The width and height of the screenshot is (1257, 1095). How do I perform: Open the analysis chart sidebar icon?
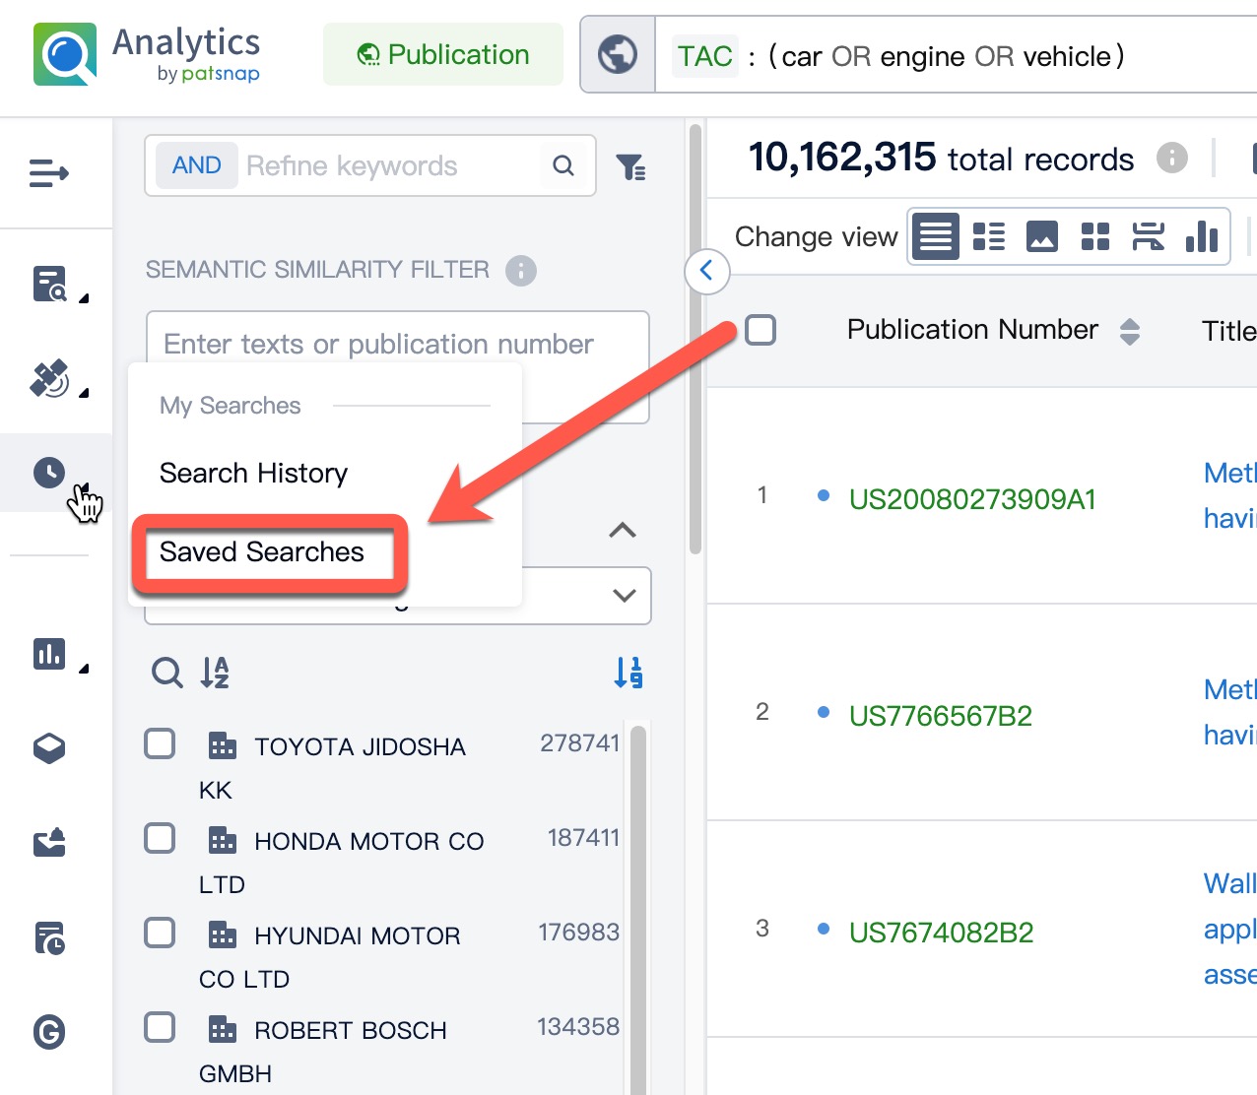pos(49,654)
